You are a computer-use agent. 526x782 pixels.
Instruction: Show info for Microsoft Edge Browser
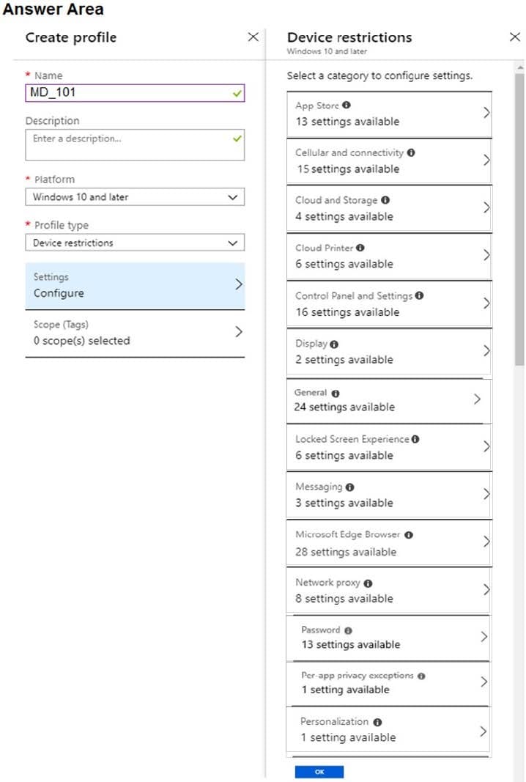[409, 535]
